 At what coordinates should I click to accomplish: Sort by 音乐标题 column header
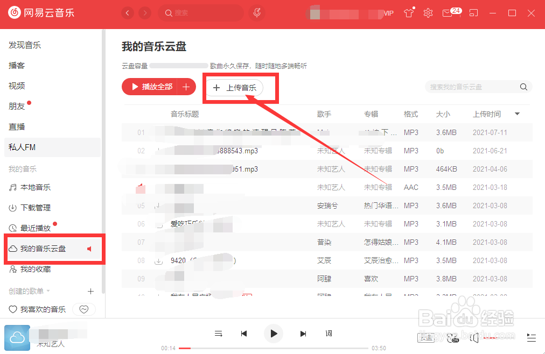[x=185, y=114]
